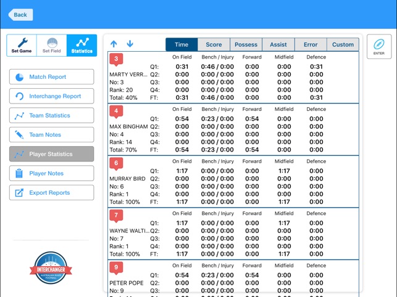Click Wayne's 'No: 7' label
This screenshot has width=397, height=297.
[117, 238]
